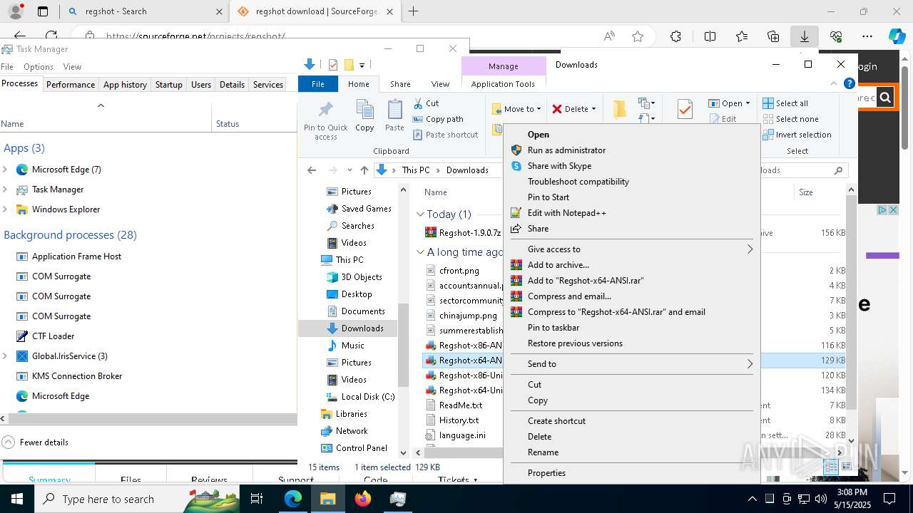Screen dimensions: 913x513
Task: Open App history tab in Task Manager
Action: tap(125, 84)
